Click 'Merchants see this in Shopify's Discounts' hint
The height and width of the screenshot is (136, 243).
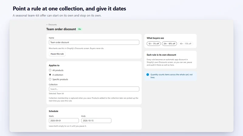[77, 48]
